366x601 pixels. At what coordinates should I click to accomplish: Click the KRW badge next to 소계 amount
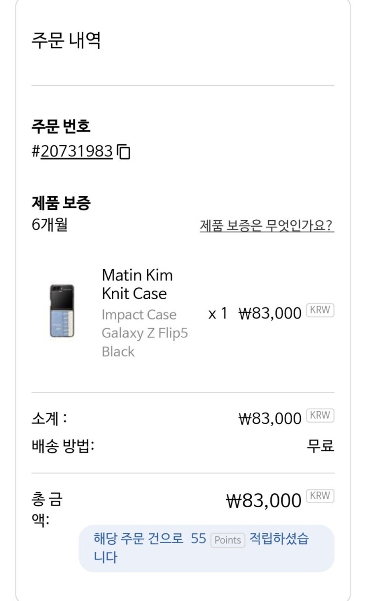[x=320, y=416]
